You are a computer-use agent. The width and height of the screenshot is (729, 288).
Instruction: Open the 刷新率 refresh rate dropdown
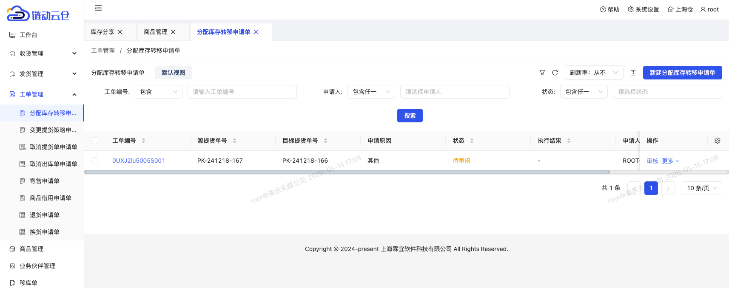pyautogui.click(x=594, y=73)
